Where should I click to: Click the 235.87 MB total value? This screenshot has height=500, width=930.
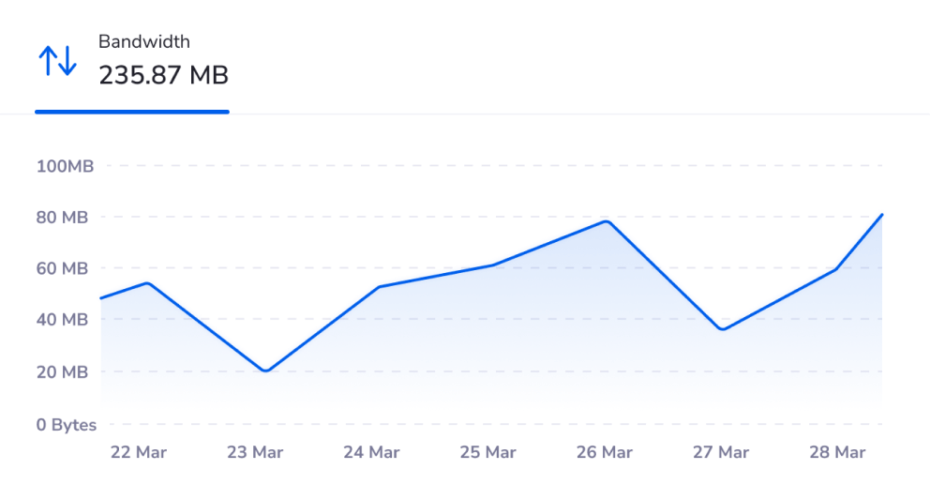(164, 75)
